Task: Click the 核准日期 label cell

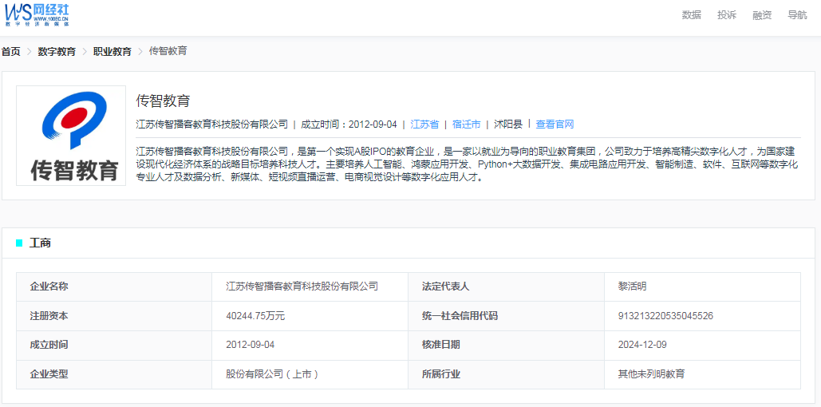Action: pos(507,346)
